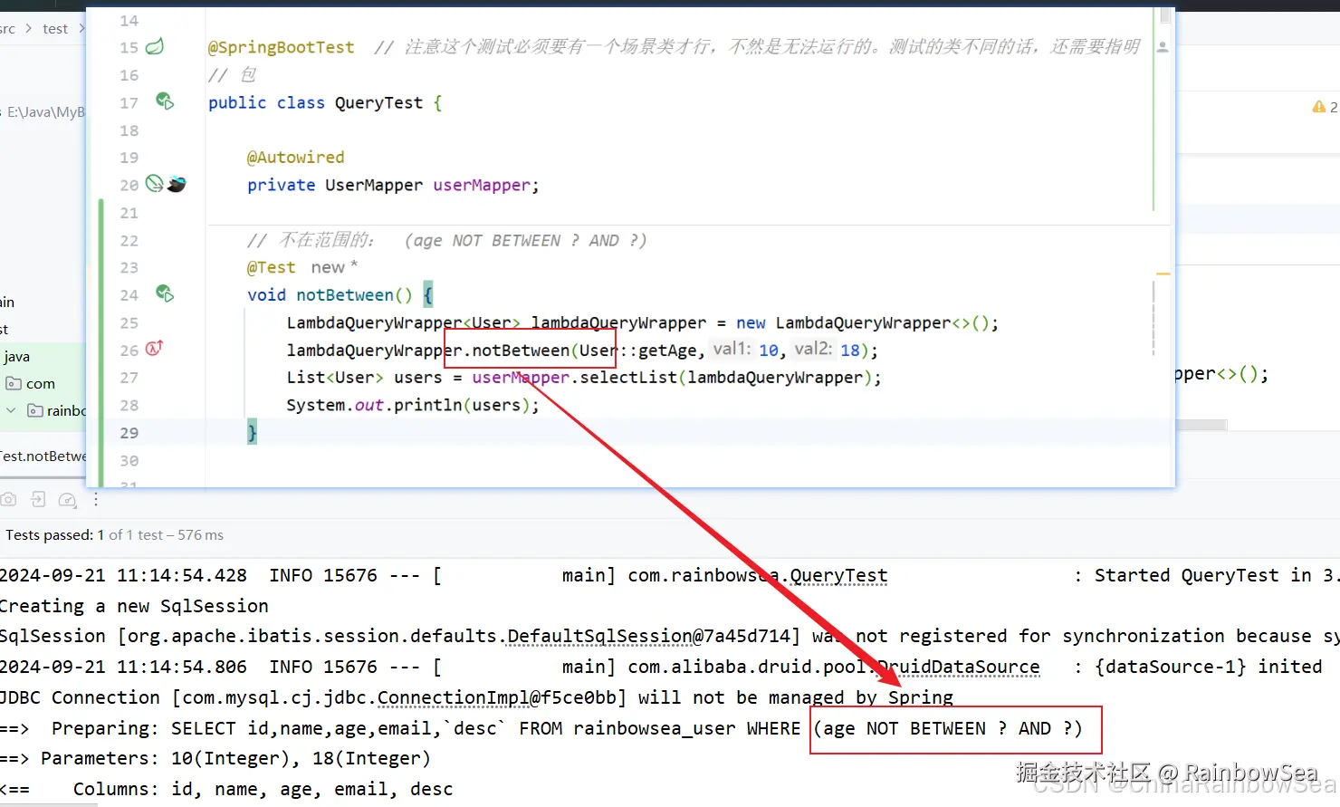Click the 'val2:' inlay hint

coord(813,349)
